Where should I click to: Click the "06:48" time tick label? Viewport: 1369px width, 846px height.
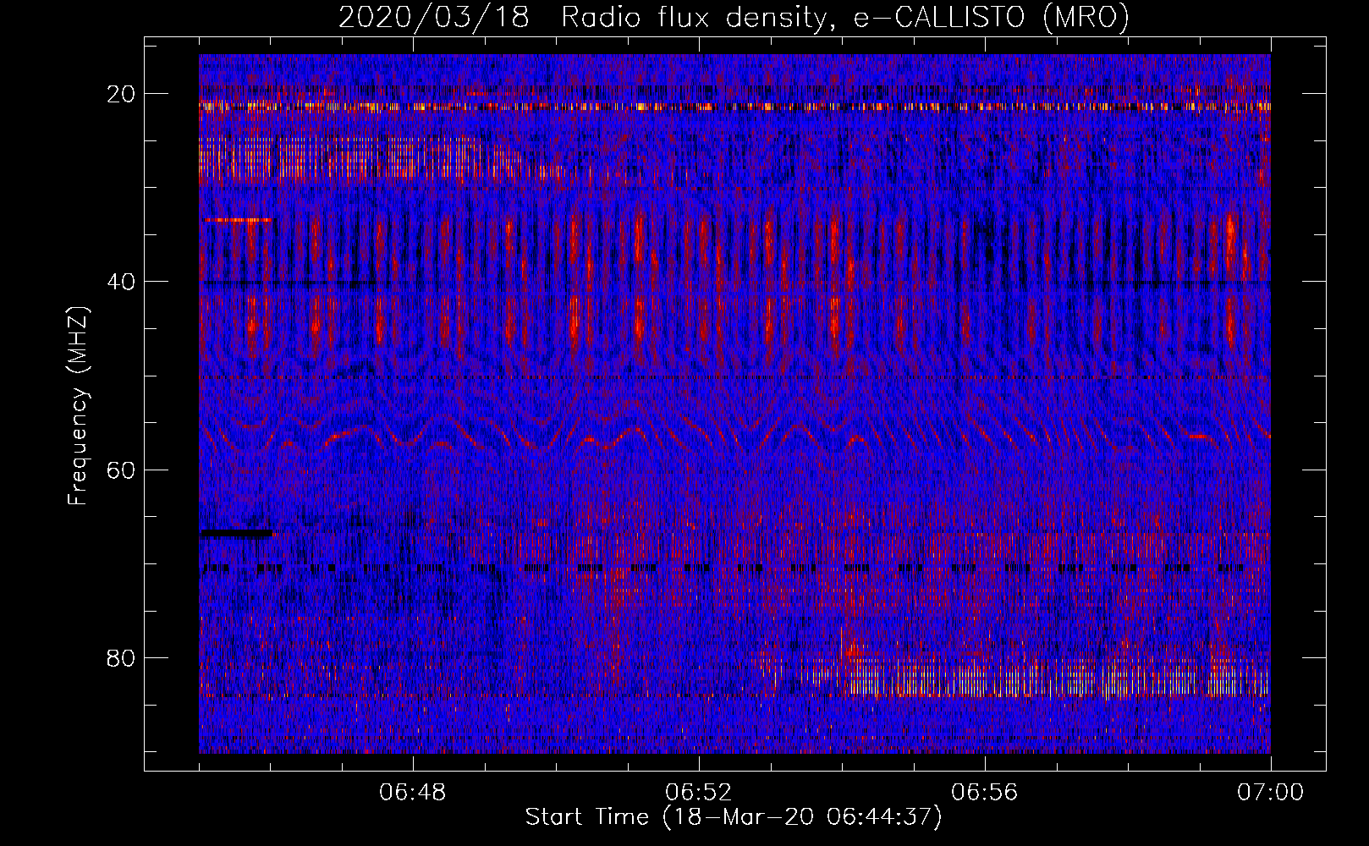[x=413, y=793]
